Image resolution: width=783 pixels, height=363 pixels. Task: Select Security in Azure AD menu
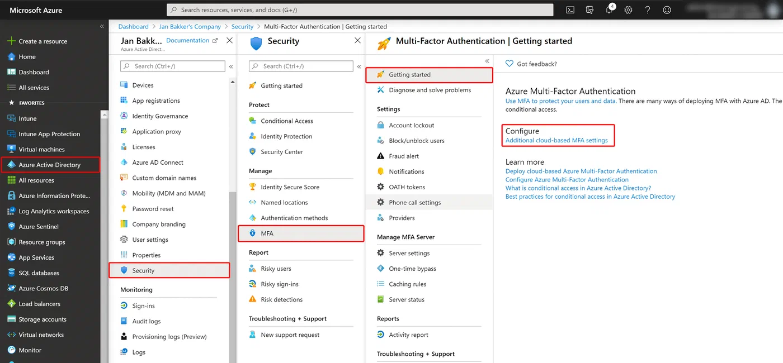pyautogui.click(x=169, y=270)
